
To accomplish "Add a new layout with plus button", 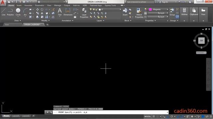I will (x=33, y=116).
